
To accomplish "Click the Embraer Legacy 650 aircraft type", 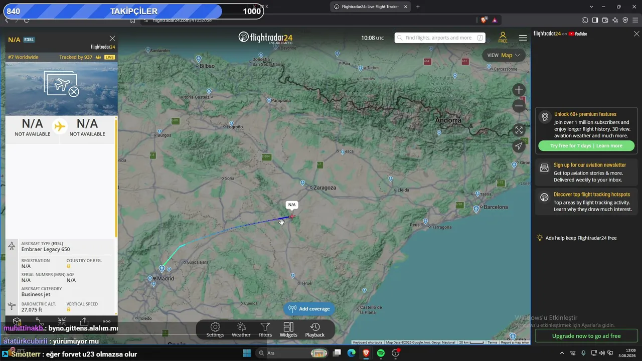I will pos(46,249).
